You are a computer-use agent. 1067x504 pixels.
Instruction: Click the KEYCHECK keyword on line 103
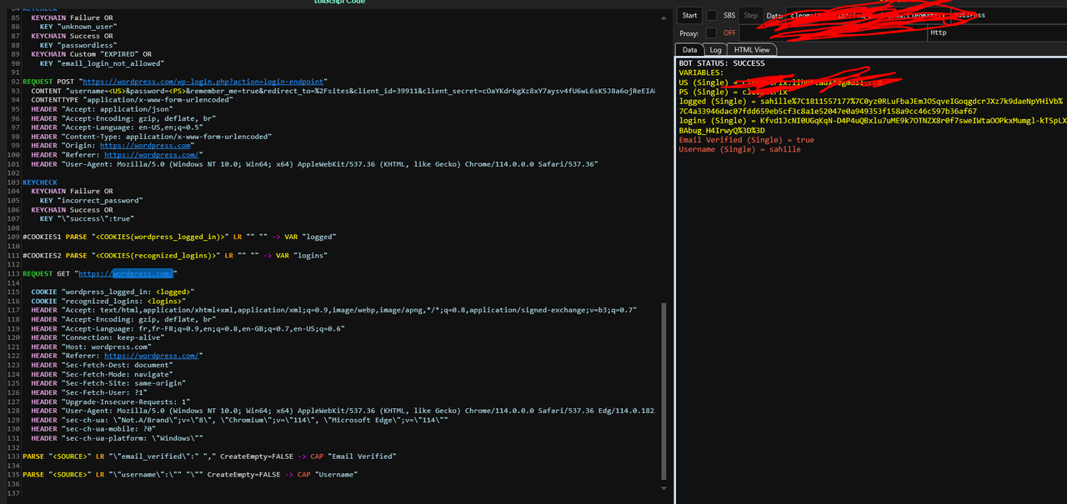point(40,182)
